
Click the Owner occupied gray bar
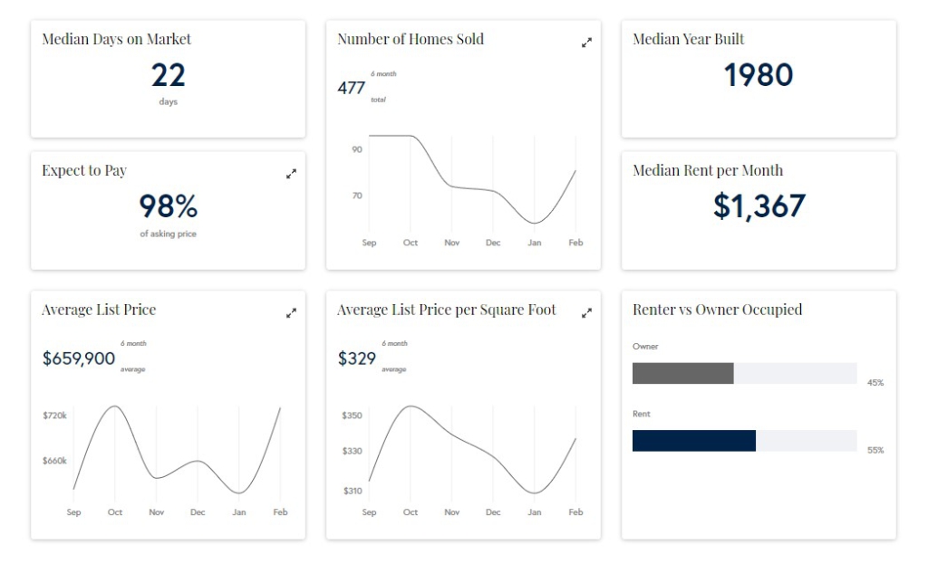[x=682, y=373]
